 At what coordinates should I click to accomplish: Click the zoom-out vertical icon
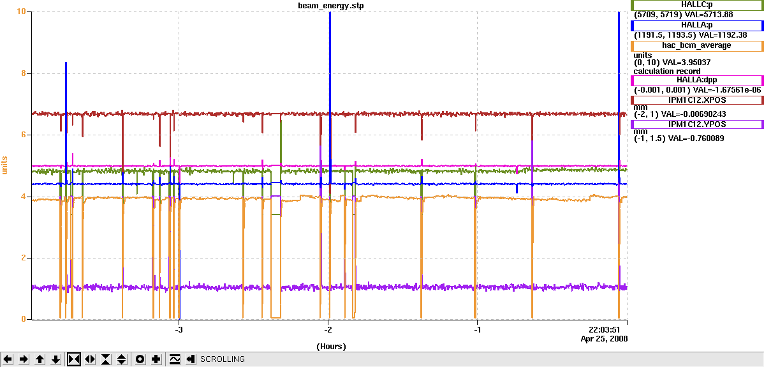coord(122,359)
